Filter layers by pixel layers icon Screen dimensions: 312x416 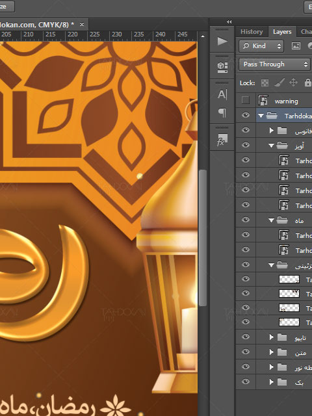296,46
